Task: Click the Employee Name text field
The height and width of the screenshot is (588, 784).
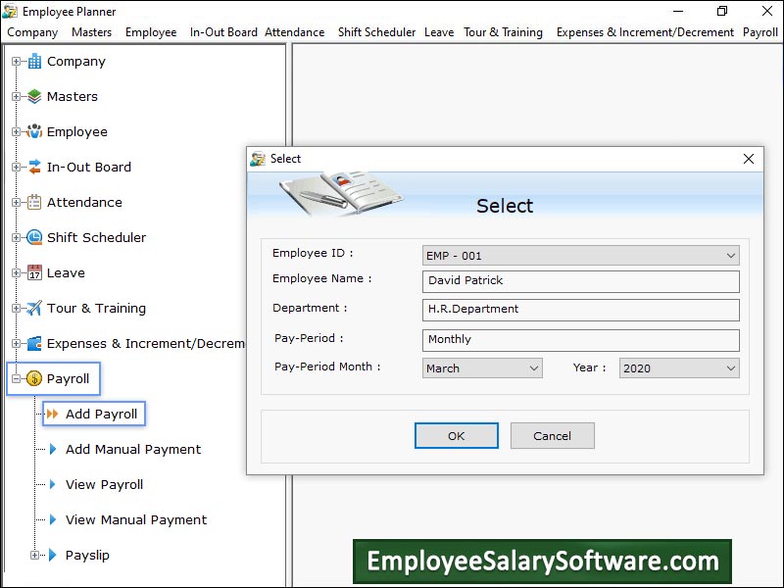Action: [x=581, y=280]
